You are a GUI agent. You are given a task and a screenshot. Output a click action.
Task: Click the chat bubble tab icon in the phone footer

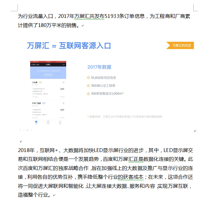click(48, 122)
